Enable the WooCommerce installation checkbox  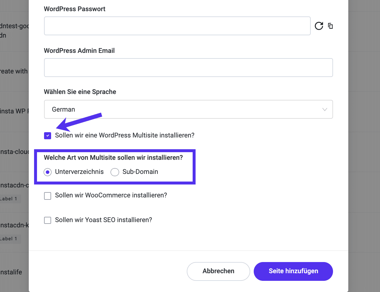(x=47, y=195)
